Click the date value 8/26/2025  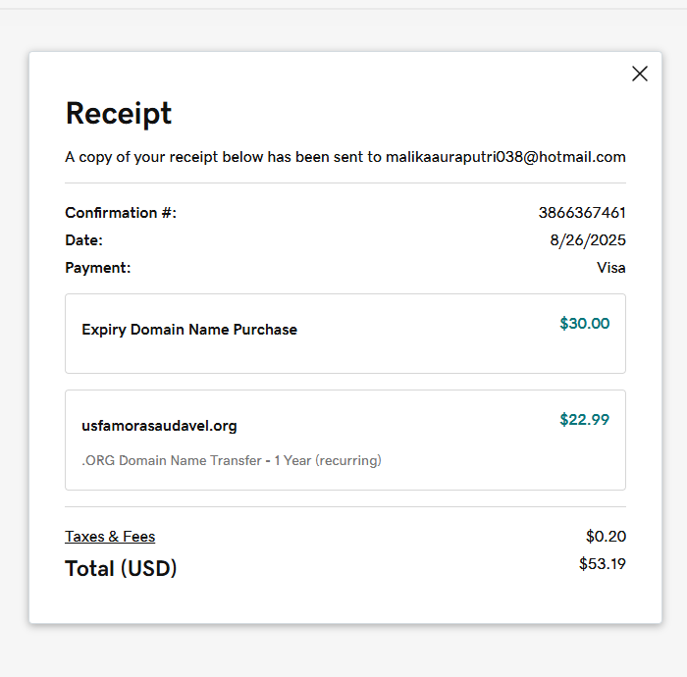point(588,240)
